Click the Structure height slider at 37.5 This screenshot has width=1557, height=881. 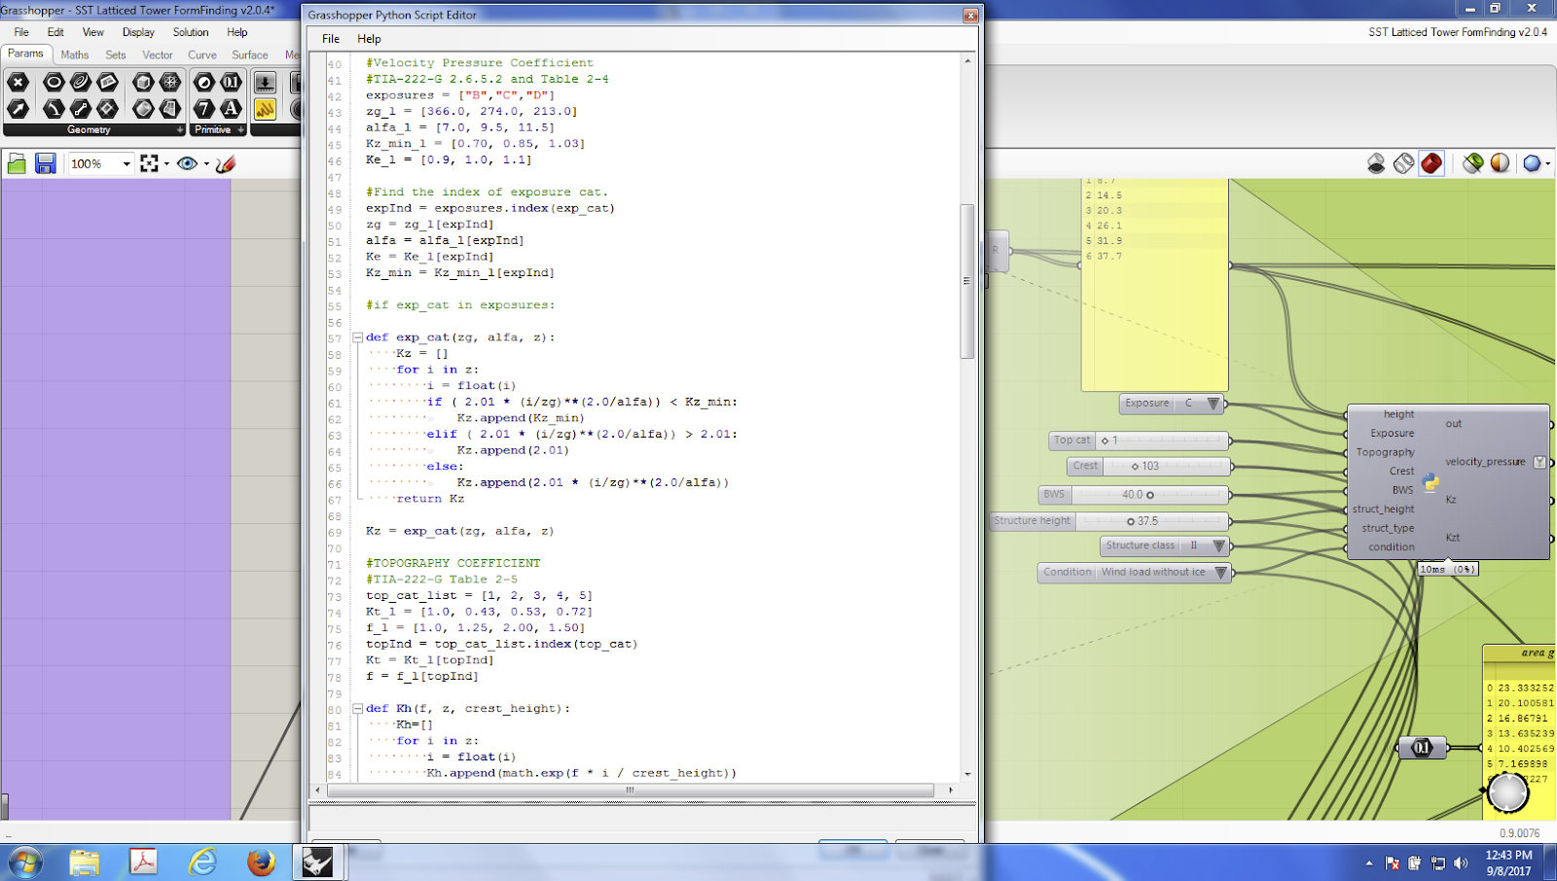[1131, 521]
